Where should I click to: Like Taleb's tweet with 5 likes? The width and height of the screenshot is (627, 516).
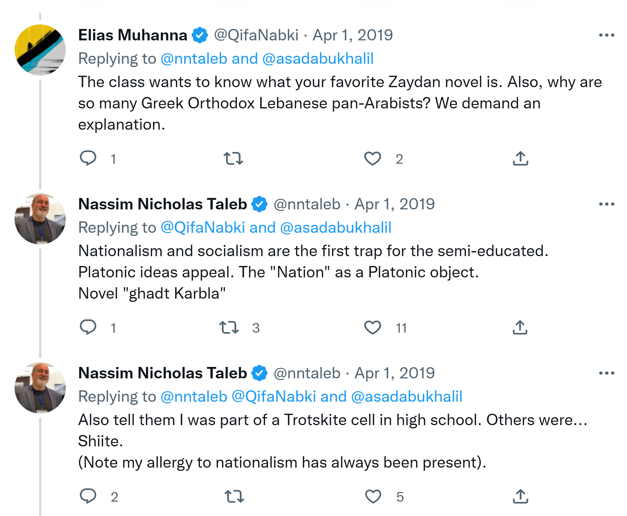coord(373,496)
